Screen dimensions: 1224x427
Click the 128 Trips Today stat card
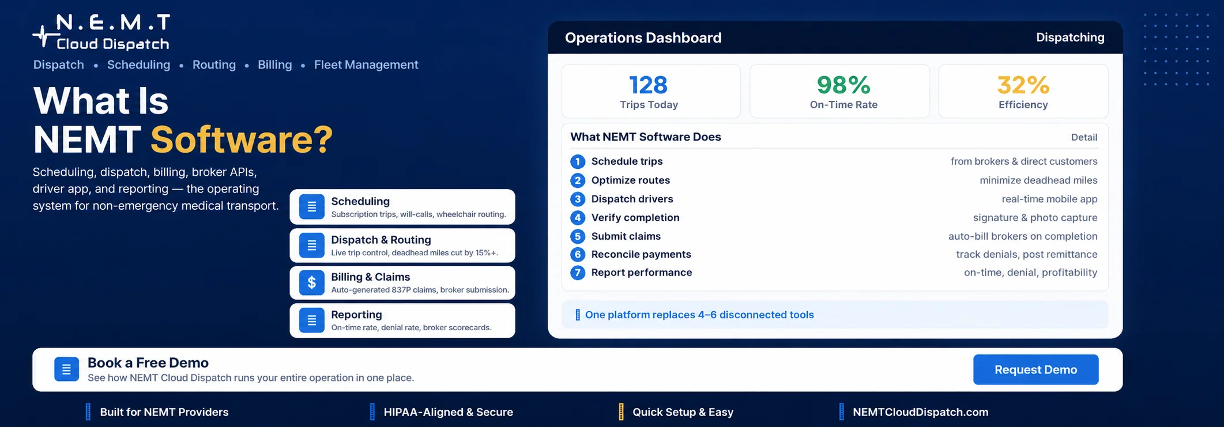(651, 91)
